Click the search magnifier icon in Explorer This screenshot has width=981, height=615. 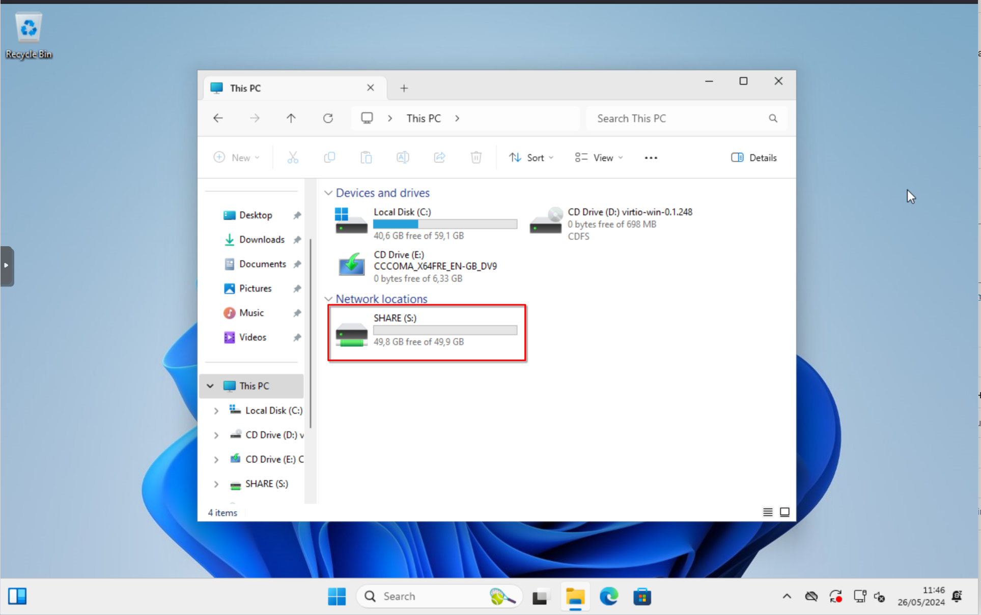tap(773, 119)
